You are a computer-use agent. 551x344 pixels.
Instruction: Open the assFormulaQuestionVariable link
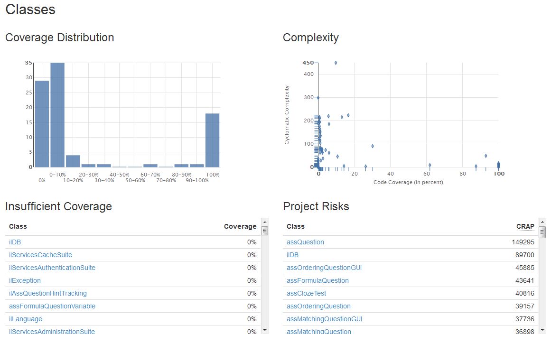point(52,306)
